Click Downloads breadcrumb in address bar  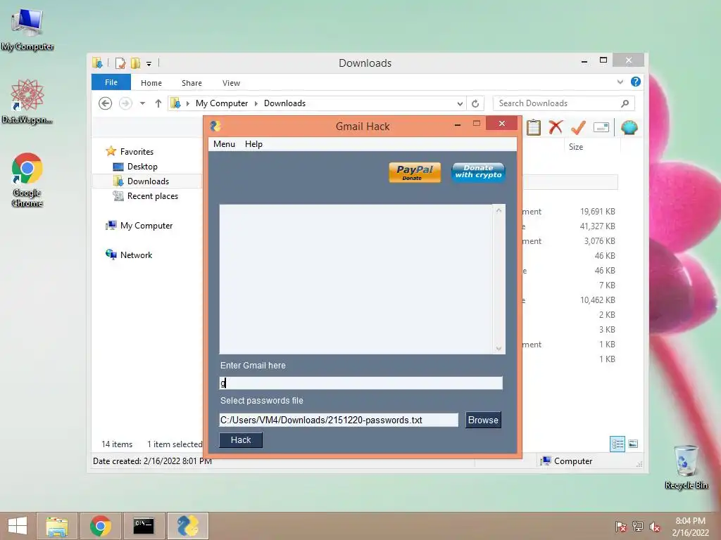tap(284, 103)
